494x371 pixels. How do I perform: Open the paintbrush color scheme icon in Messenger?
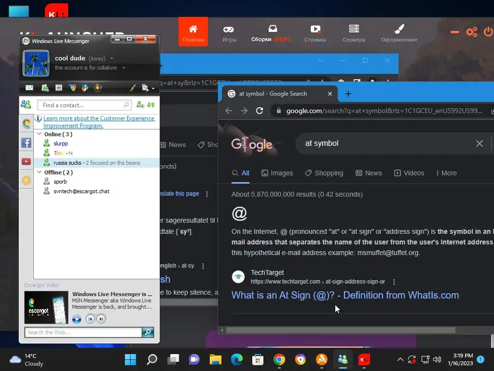click(x=132, y=88)
